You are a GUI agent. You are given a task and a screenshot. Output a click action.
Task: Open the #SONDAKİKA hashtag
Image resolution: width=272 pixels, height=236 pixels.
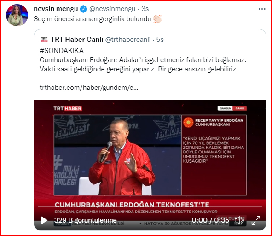(x=62, y=51)
